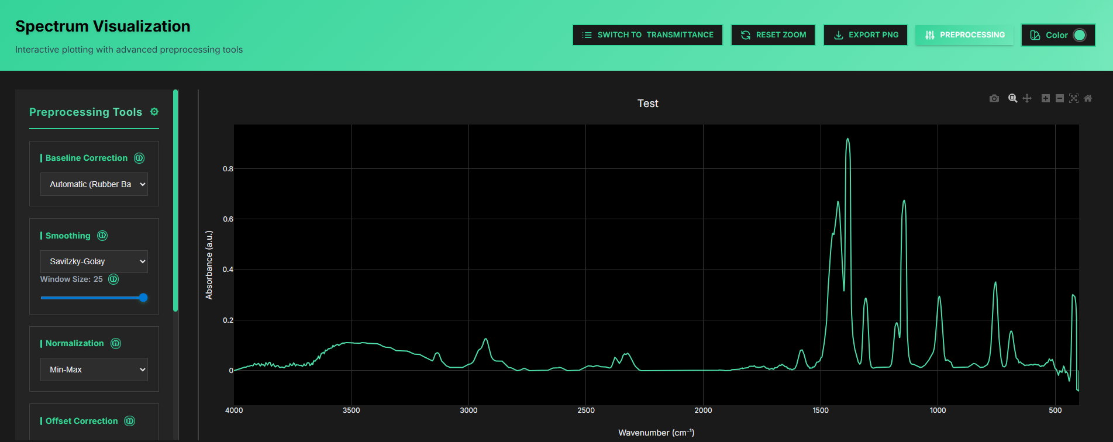Open the Savitzky-Golay smoothing dropdown
Image resolution: width=1113 pixels, height=442 pixels.
(94, 261)
